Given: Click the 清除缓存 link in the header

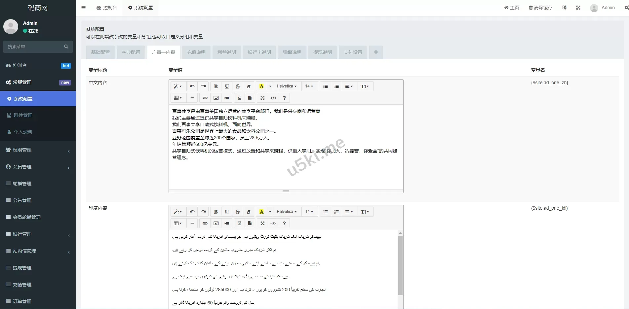Looking at the screenshot, I should click(540, 8).
